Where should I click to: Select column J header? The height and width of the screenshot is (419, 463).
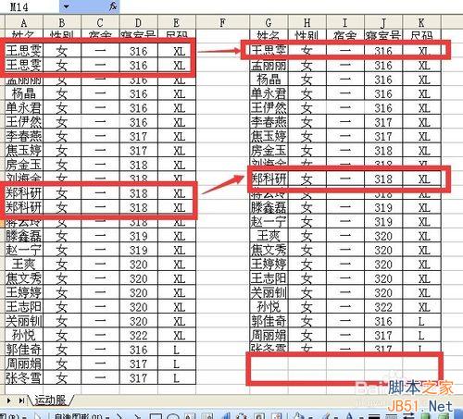coord(383,23)
